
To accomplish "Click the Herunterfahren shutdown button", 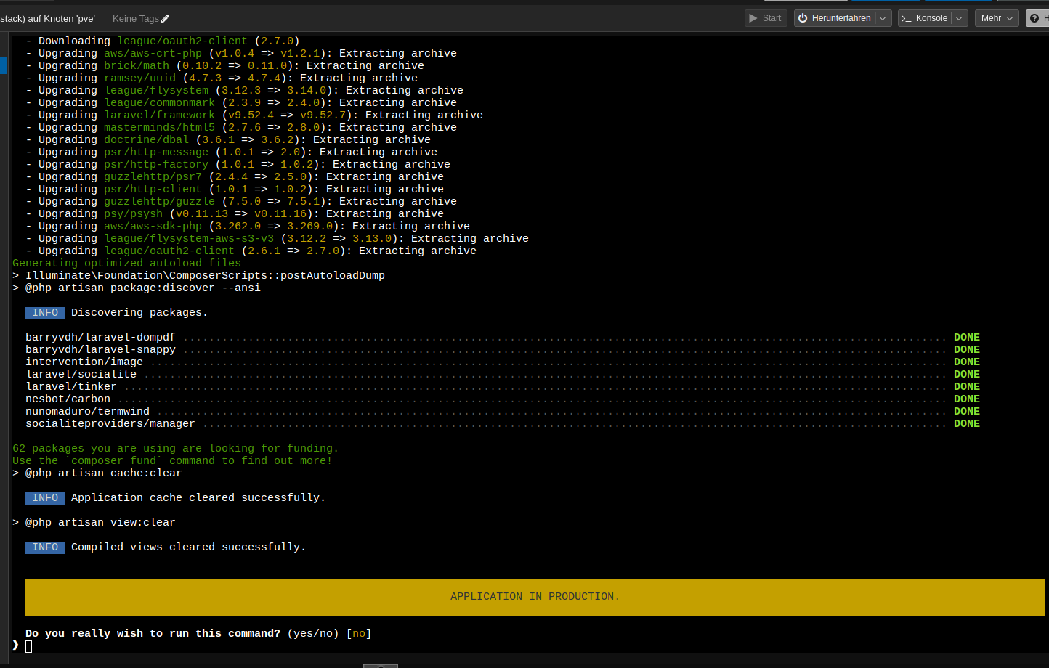I will (x=835, y=18).
